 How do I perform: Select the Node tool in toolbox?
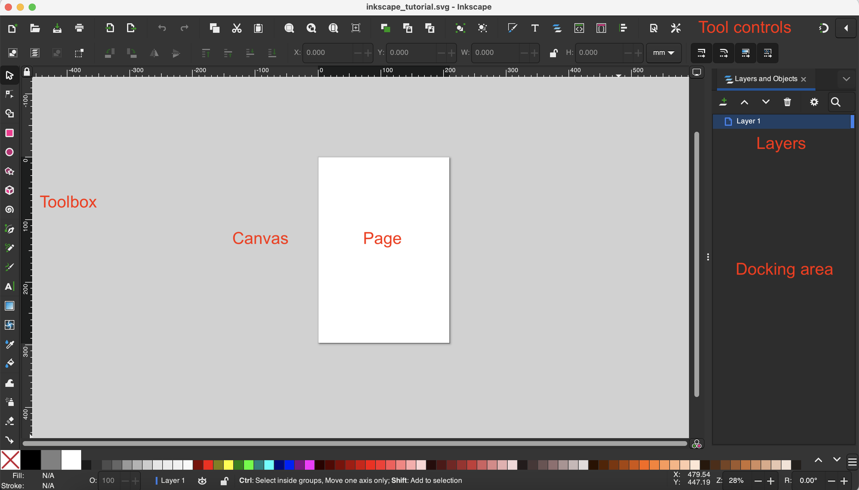tap(10, 94)
